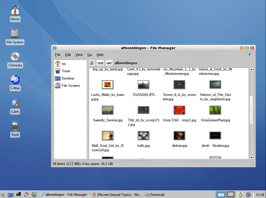
Task: Select Wall_Soul_Girl_by_RootsGirl.jpg thumbnail
Action: (x=107, y=135)
